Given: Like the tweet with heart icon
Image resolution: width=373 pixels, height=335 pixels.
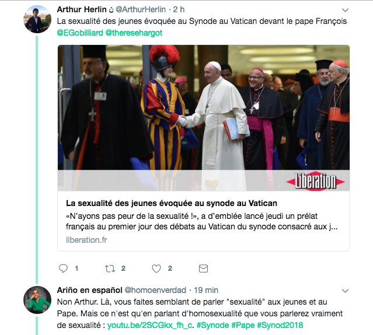Looking at the screenshot, I should click(x=156, y=268).
